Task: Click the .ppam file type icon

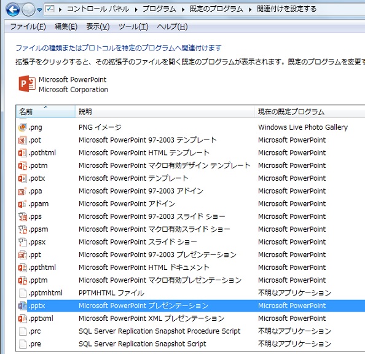Action: coord(23,204)
